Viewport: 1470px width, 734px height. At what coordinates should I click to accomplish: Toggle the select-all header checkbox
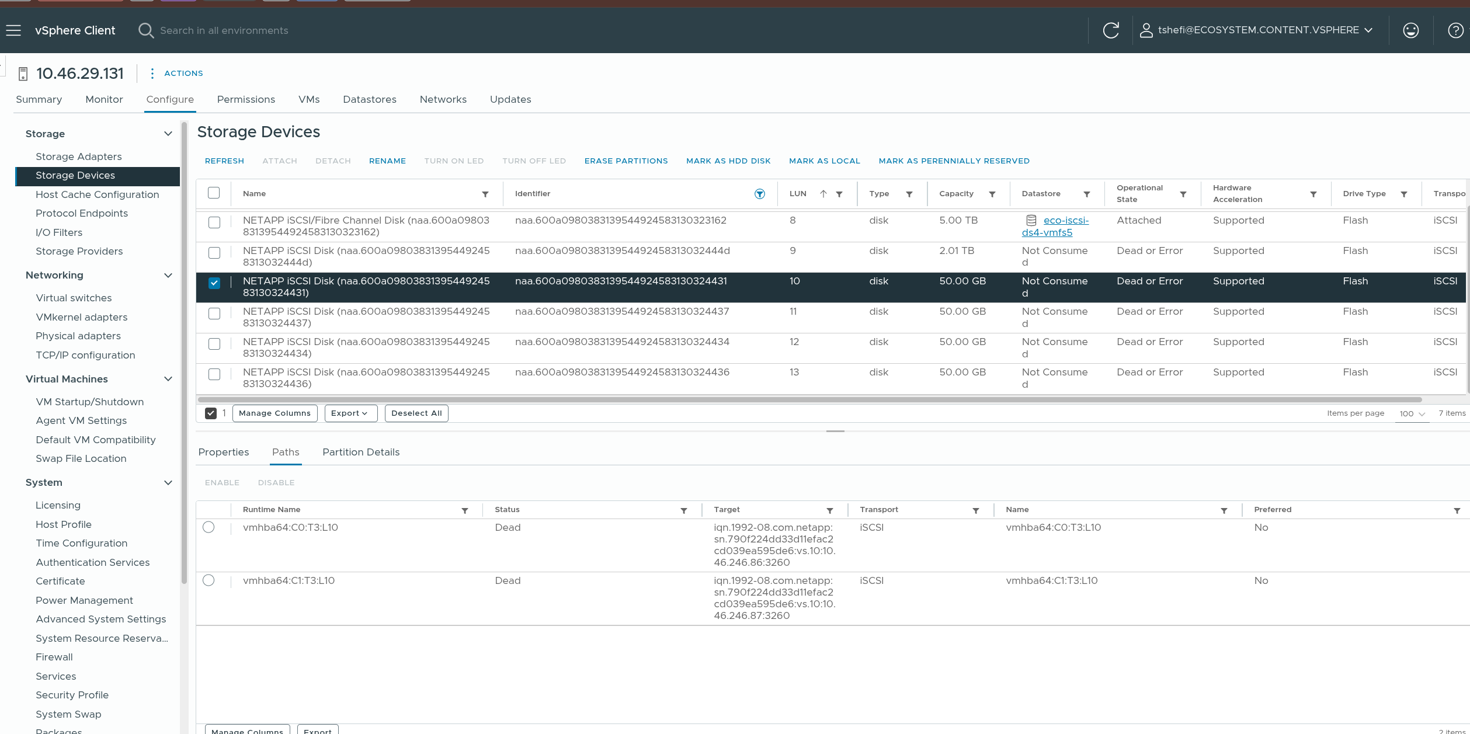[214, 193]
